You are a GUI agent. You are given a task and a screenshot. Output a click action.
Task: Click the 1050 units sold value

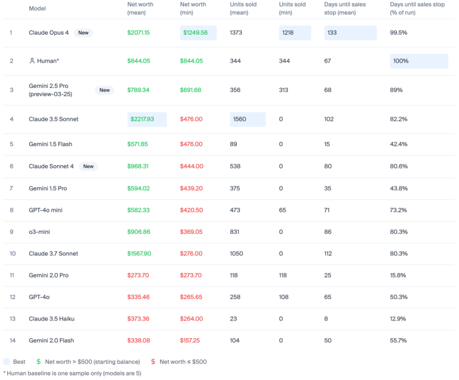tap(237, 253)
